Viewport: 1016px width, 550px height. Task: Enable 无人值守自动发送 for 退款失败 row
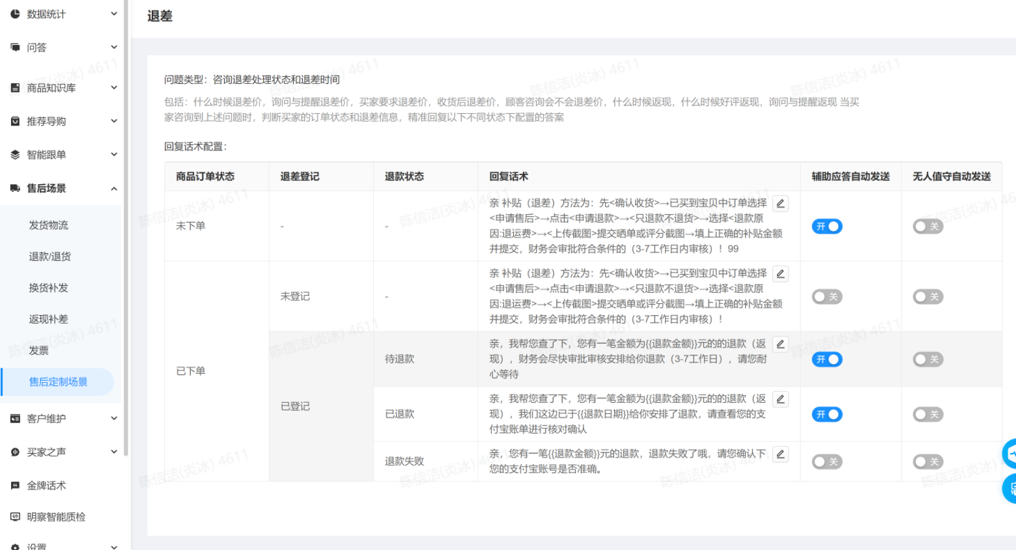(928, 462)
